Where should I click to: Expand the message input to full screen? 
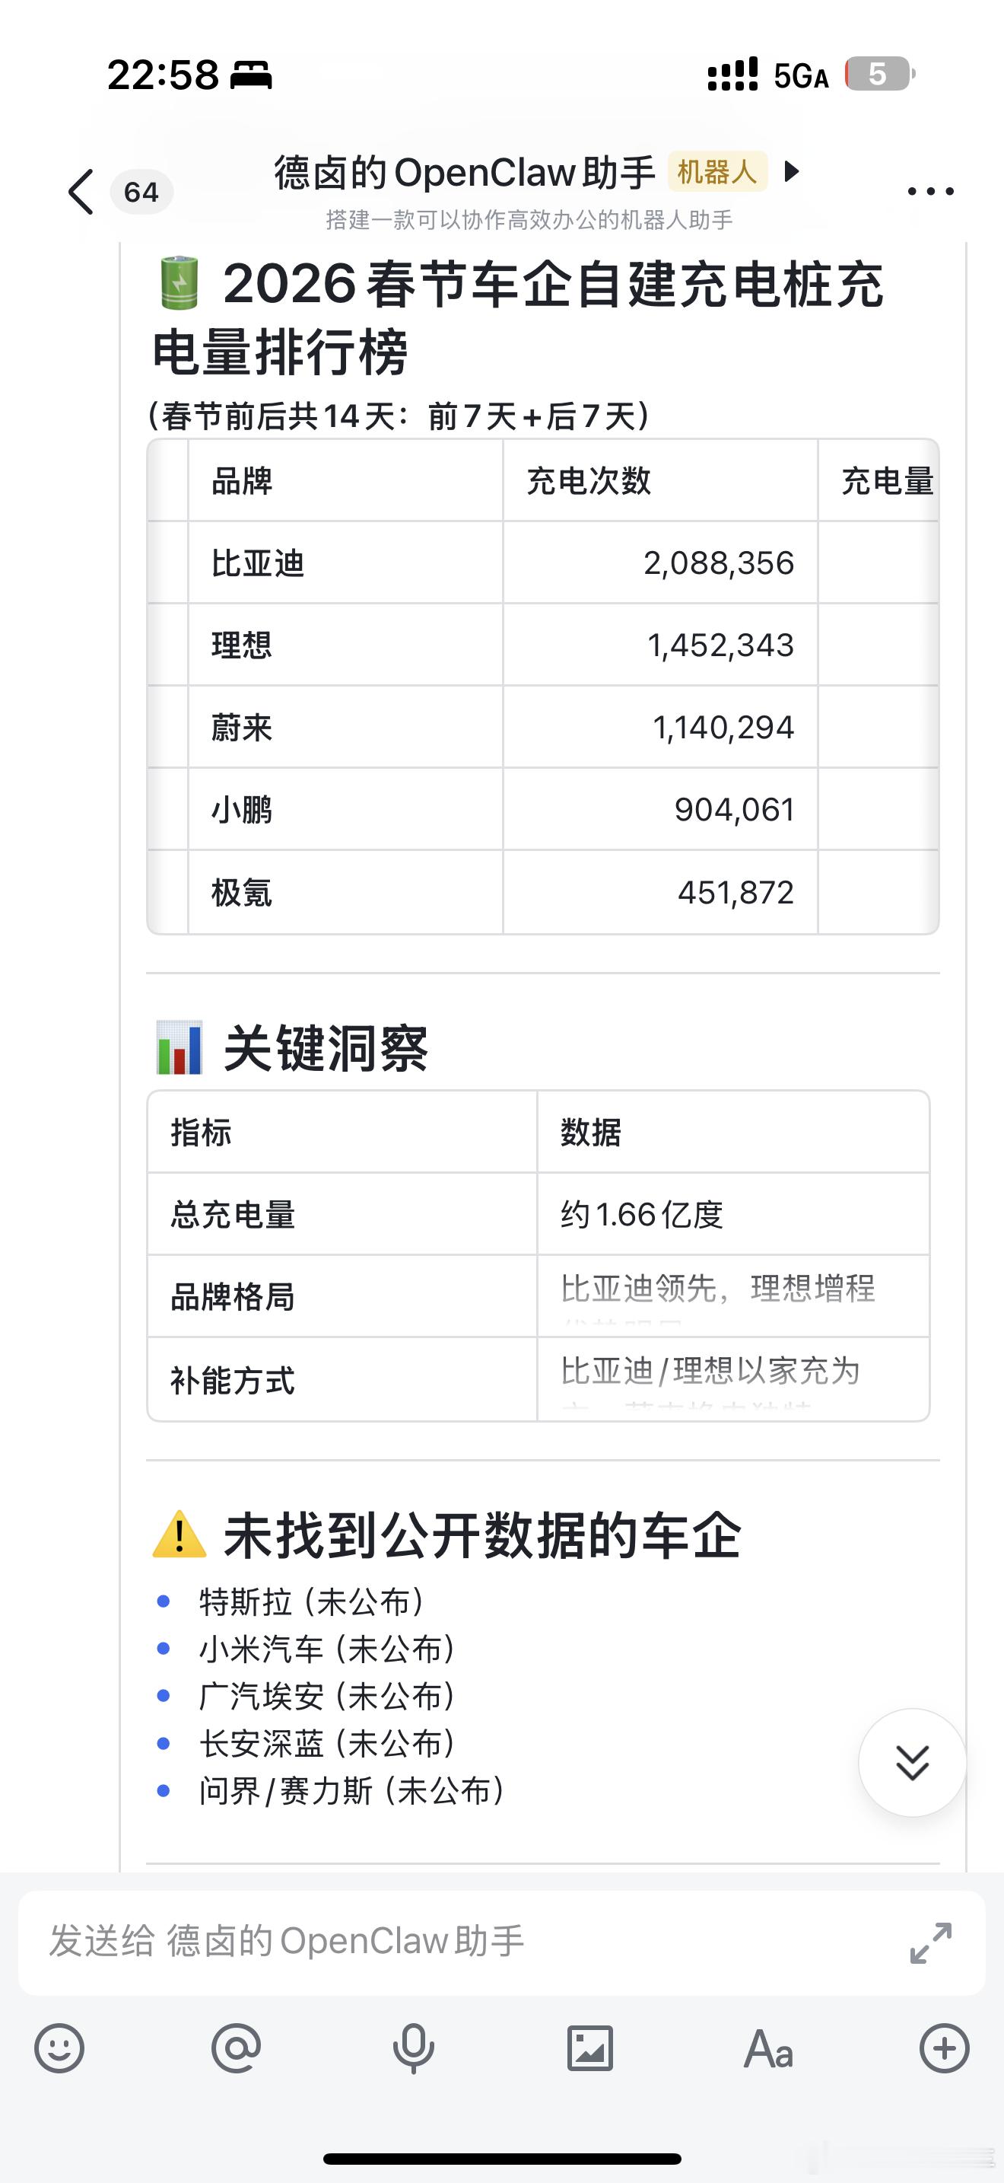pos(930,1942)
